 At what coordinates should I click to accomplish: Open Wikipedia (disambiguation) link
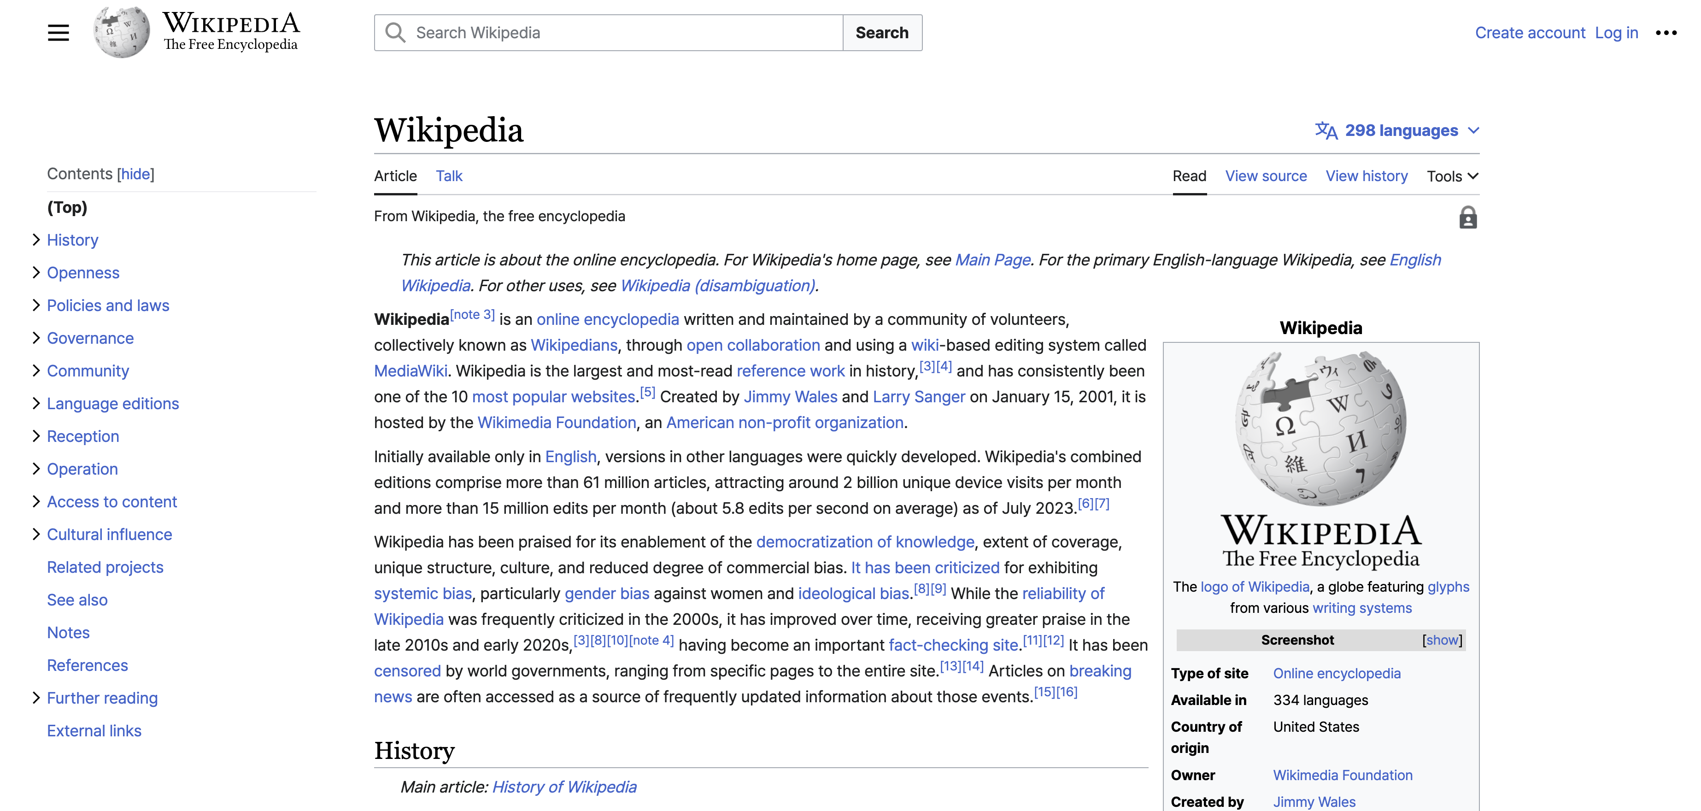click(718, 285)
